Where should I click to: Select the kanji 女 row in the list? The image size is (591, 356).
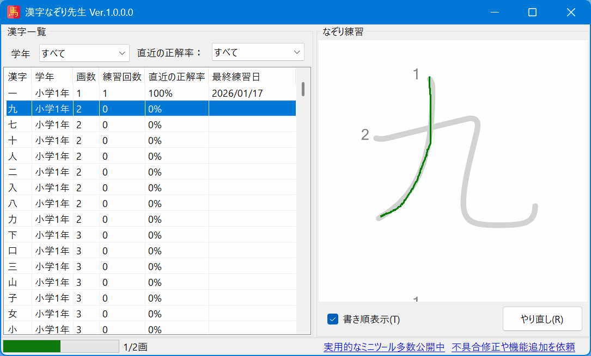coord(17,314)
